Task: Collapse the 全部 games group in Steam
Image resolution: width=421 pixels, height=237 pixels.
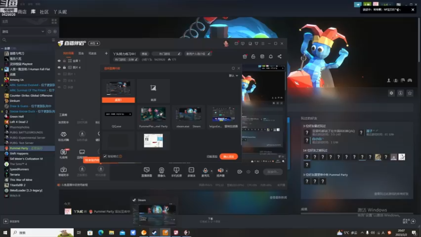Action: click(x=2, y=48)
